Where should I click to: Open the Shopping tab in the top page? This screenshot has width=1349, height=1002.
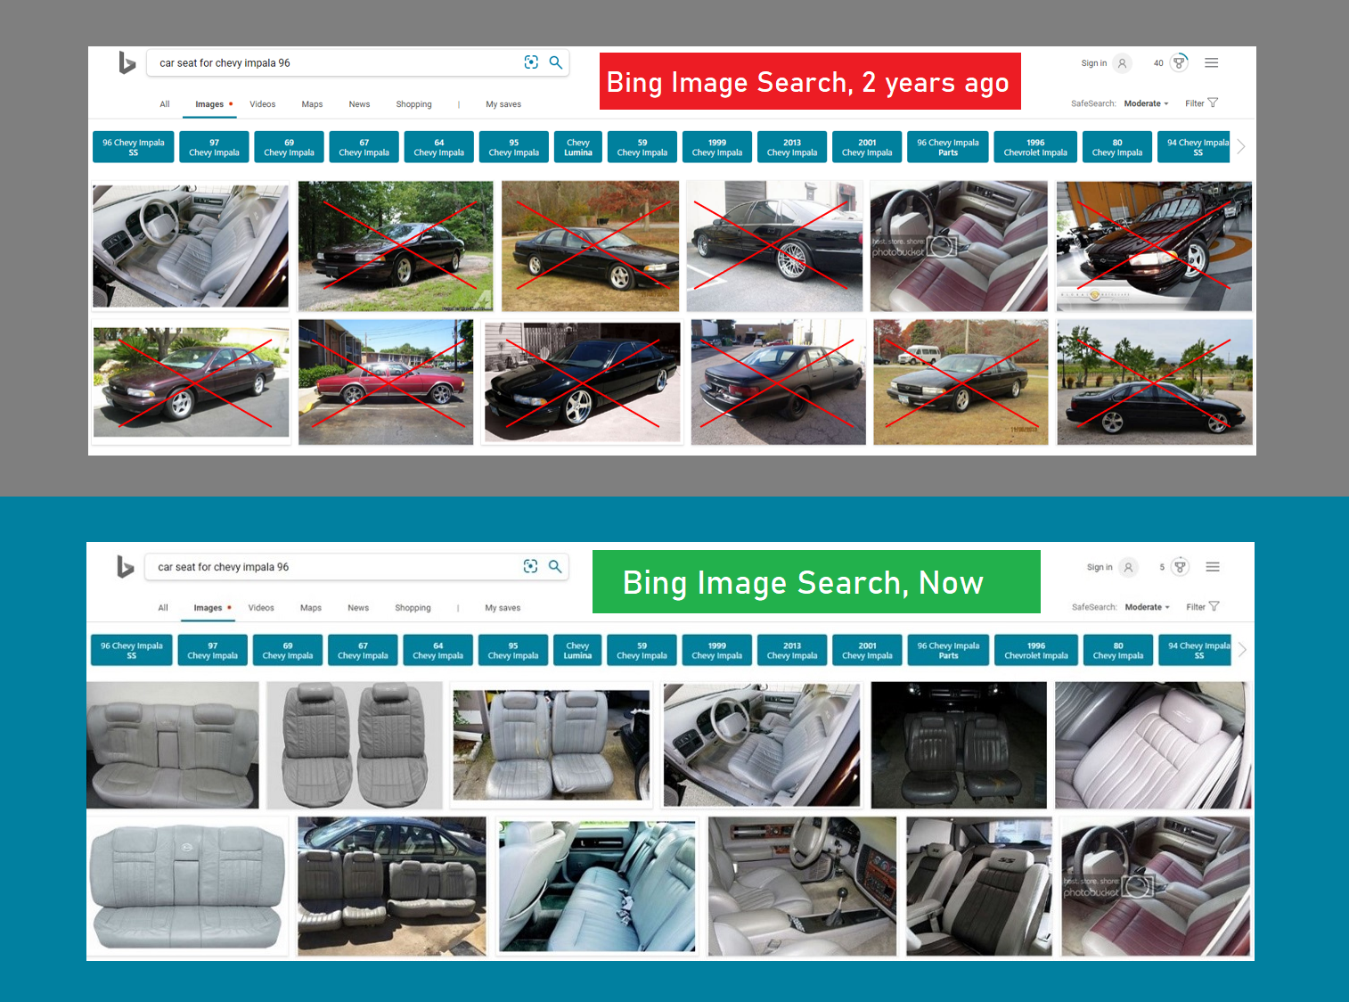click(413, 104)
